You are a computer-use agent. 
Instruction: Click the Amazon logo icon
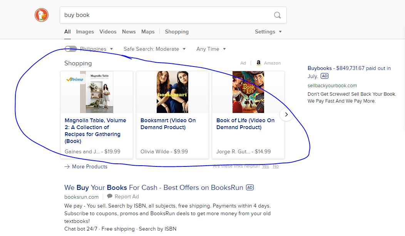258,63
